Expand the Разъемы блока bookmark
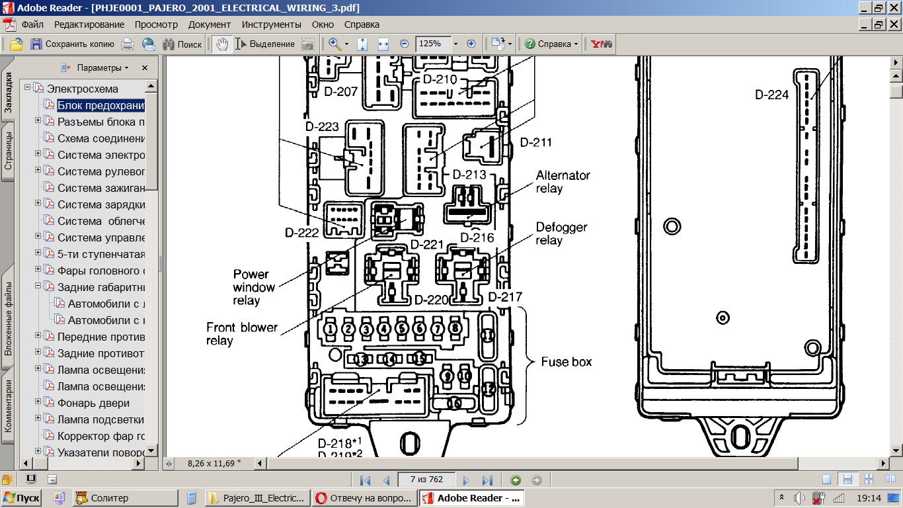903x508 pixels. click(38, 121)
